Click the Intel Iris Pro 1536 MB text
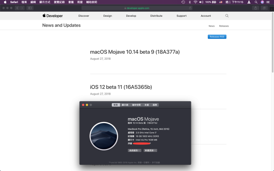Image resolution: width=274 pixels, height=171 pixels. 147,140
